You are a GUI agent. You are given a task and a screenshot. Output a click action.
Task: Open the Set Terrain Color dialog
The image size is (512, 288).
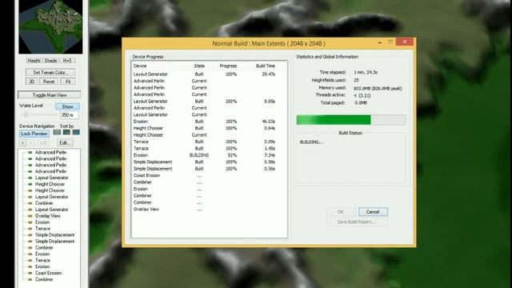[x=50, y=72]
